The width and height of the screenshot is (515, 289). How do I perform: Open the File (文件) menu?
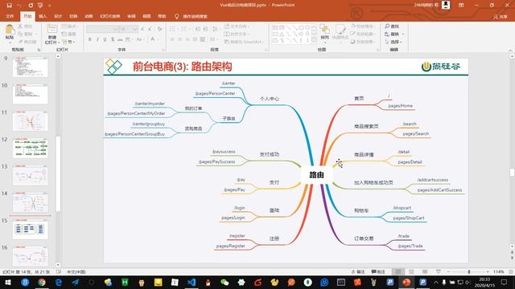pyautogui.click(x=10, y=16)
